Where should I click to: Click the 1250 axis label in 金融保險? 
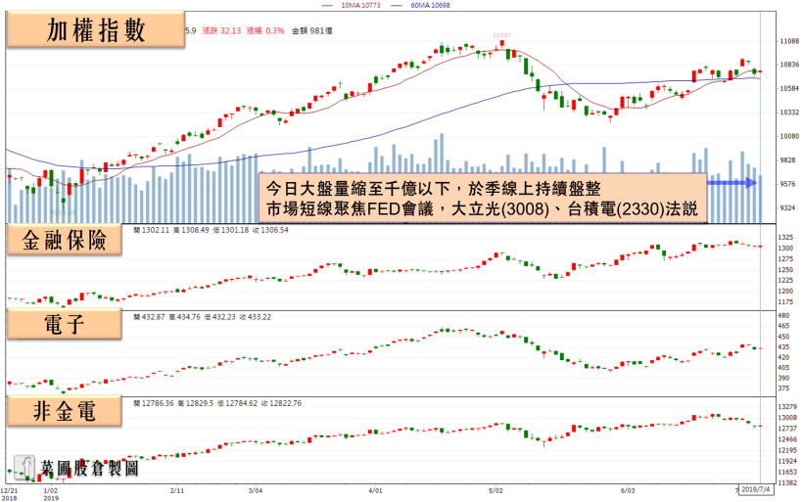coord(785,270)
